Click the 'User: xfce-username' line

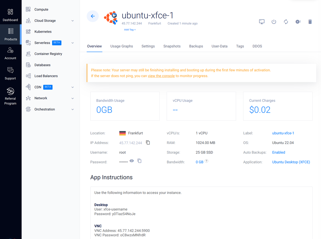(111, 209)
